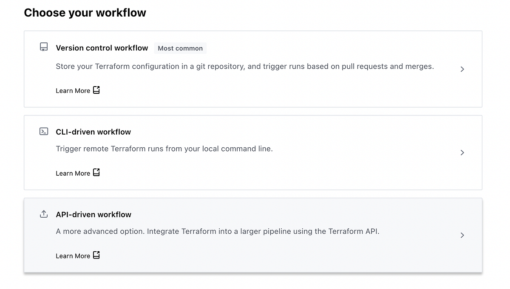
Task: Click the external-link icon beside Version control Learn More
Action: point(96,90)
